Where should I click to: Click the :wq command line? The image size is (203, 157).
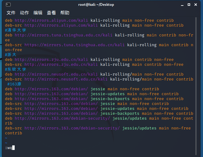tap(10, 148)
